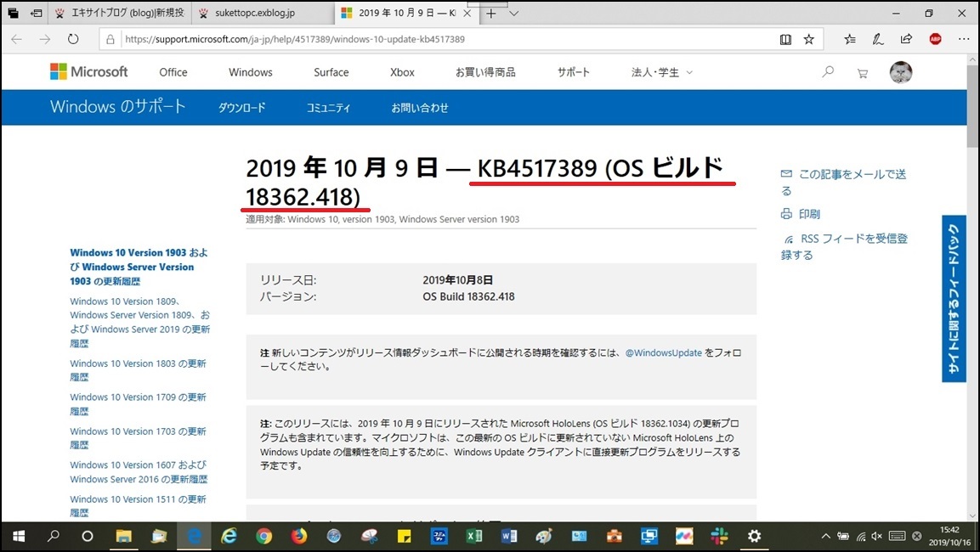Click the account profile avatar

[x=901, y=72]
